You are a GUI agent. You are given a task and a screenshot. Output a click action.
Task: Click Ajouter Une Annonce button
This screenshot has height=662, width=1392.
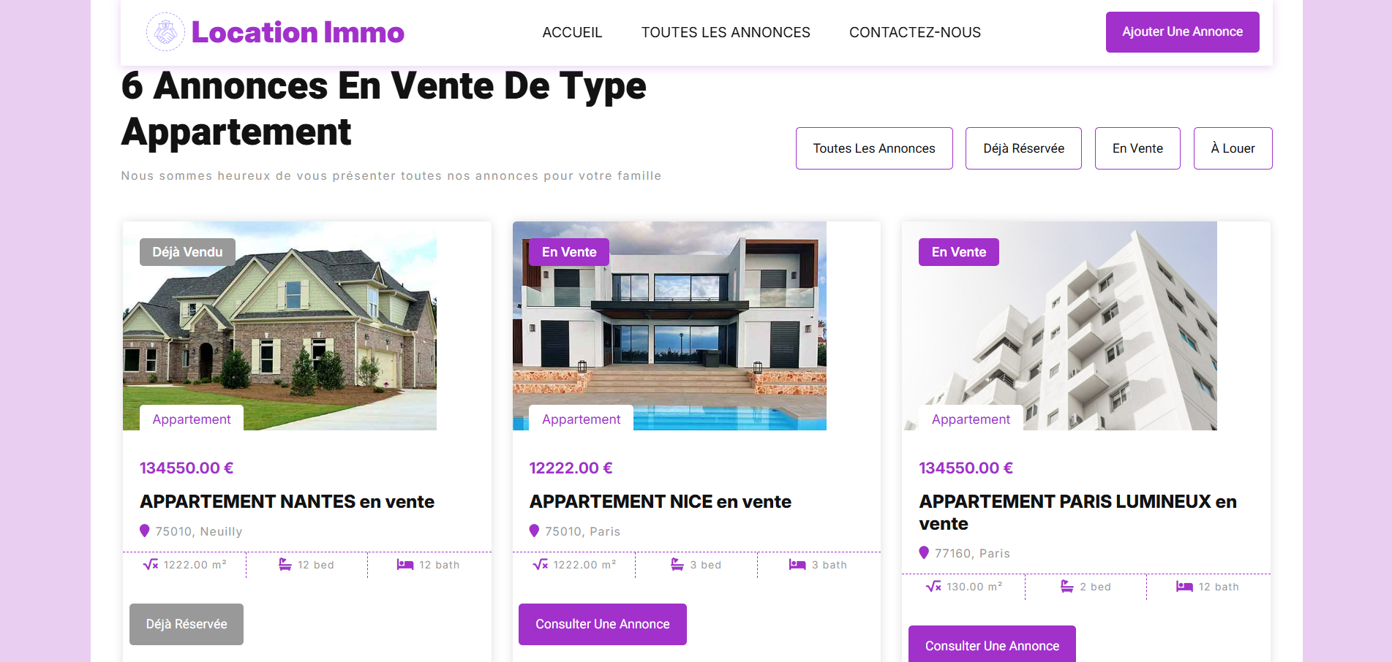pos(1182,32)
